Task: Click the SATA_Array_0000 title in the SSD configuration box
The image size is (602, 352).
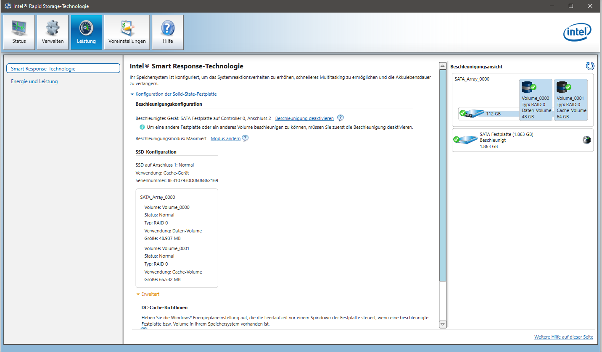Action: pos(158,197)
